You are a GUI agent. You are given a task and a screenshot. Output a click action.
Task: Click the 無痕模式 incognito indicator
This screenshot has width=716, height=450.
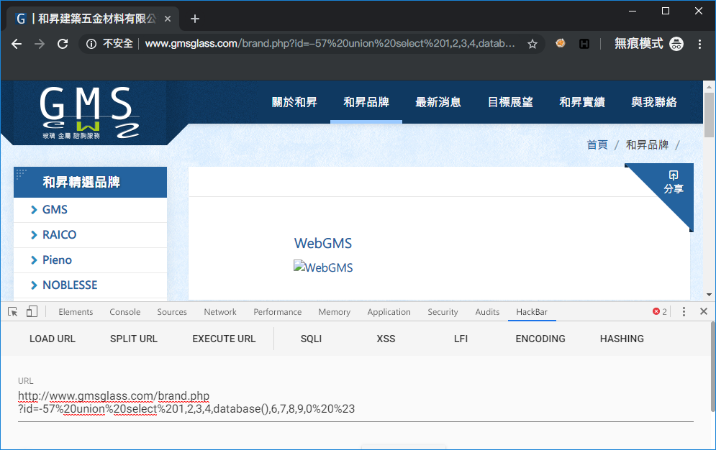[648, 44]
